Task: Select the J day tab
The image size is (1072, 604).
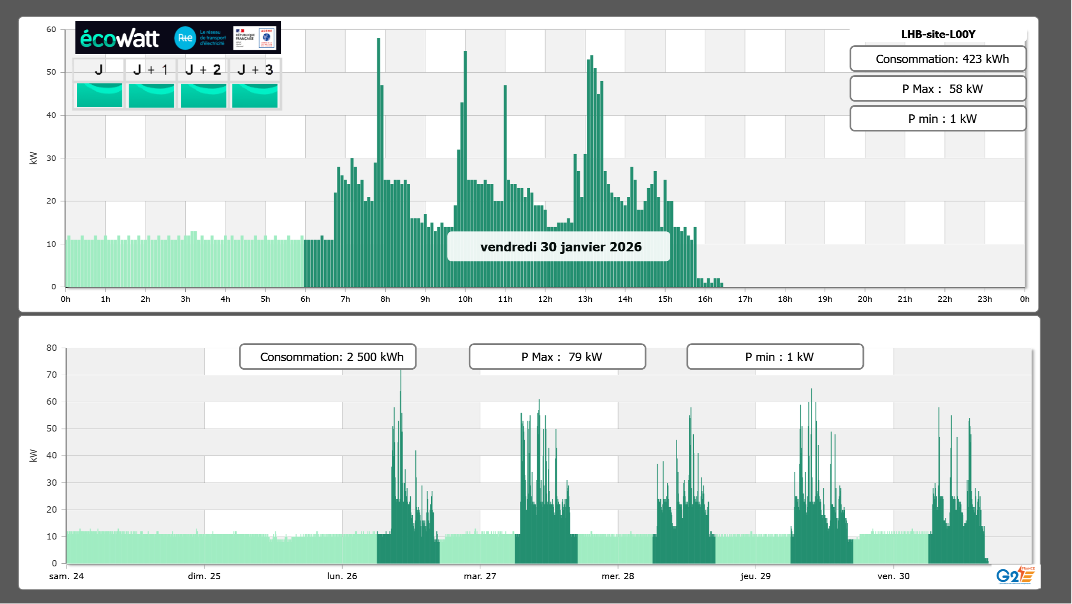Action: tap(99, 70)
